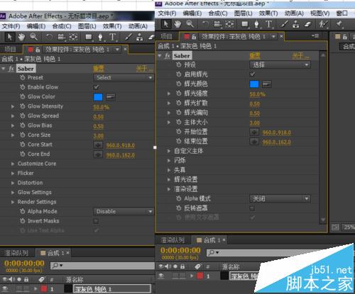Click 主体大小 value 3.00
Viewport: 355px width, 294px height.
[x=255, y=123]
